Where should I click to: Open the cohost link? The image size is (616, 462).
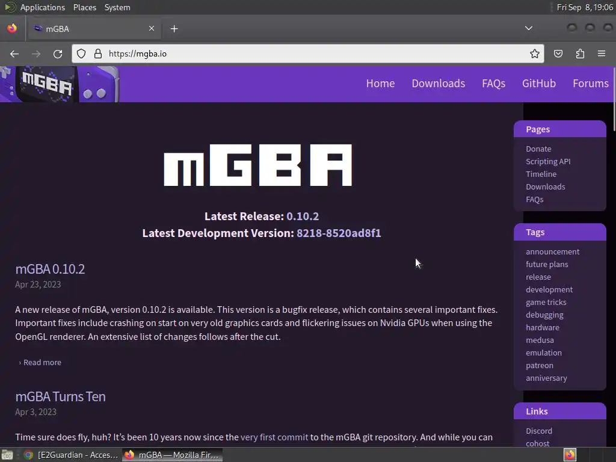pyautogui.click(x=537, y=443)
